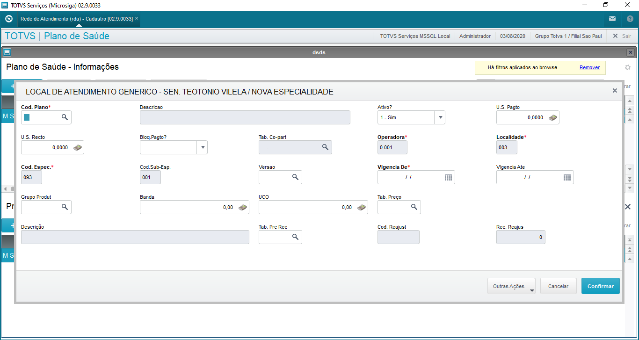Open calculator for U.S. Pagto field

point(552,117)
